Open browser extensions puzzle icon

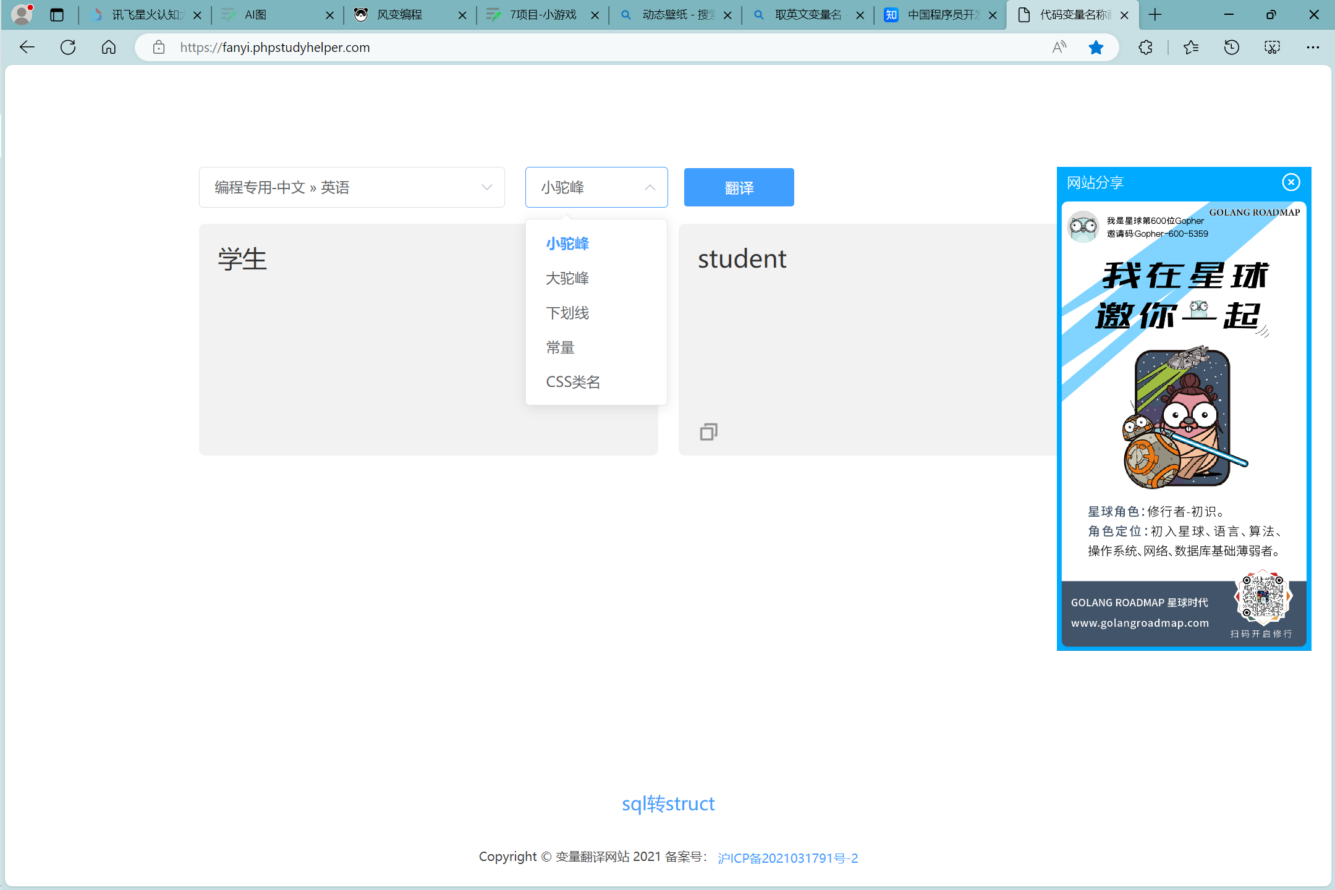1145,48
